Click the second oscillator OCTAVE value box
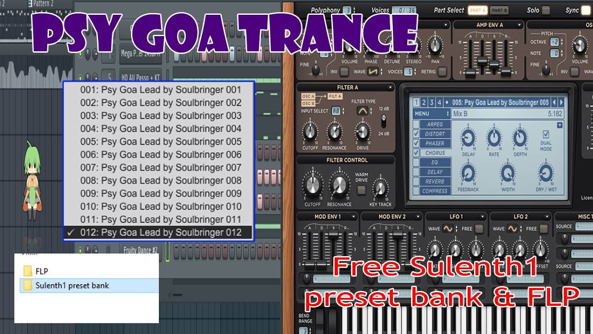593x334 pixels. tap(554, 41)
